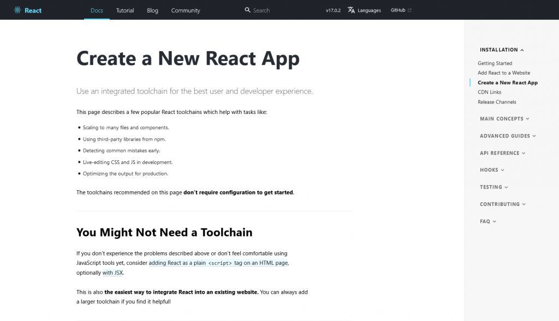Expand the FAQ sidebar section

(488, 221)
